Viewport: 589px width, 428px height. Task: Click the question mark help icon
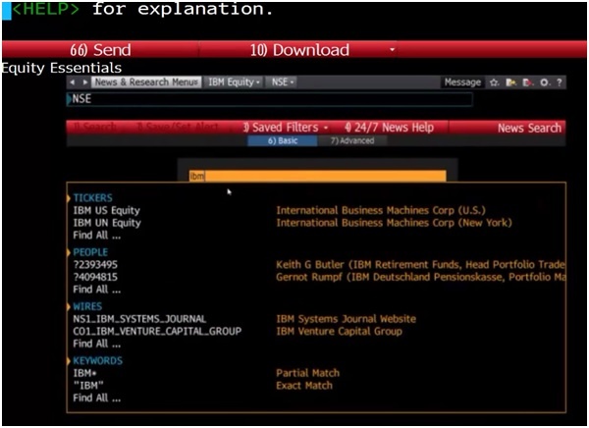click(559, 82)
